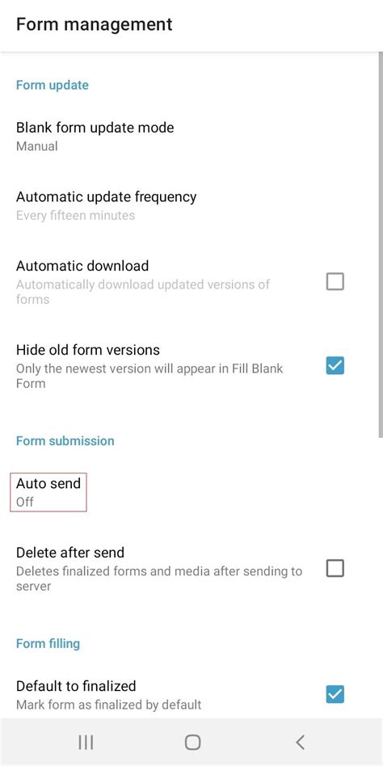Screen dimensions: 383x766
Task: Tap the Hide old form versions label
Action: [88, 350]
